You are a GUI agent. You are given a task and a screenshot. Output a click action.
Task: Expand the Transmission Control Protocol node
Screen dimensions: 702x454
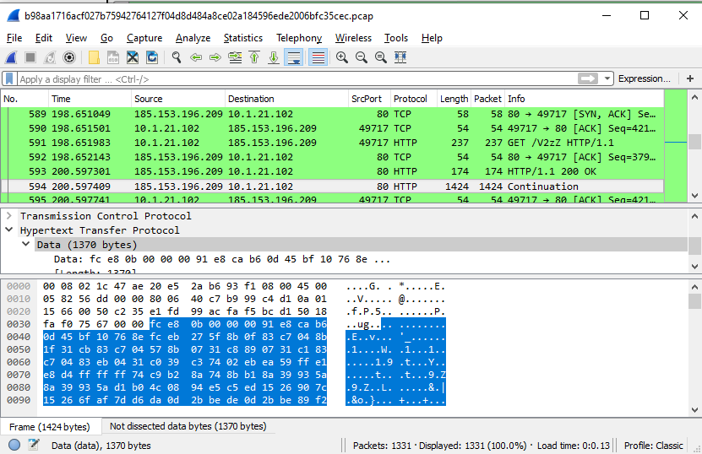8,215
